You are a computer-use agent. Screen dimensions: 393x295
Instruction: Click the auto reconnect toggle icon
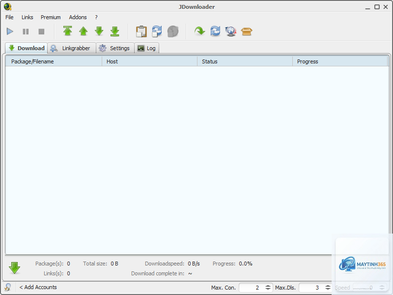tap(157, 31)
